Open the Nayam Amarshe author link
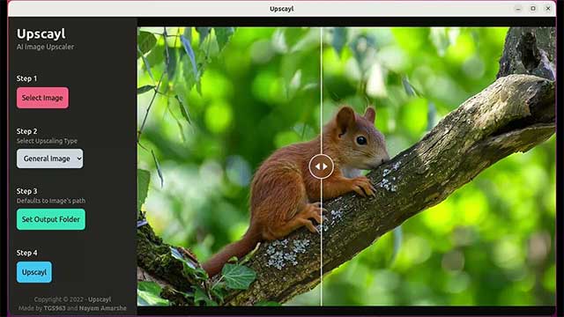 (x=102, y=308)
